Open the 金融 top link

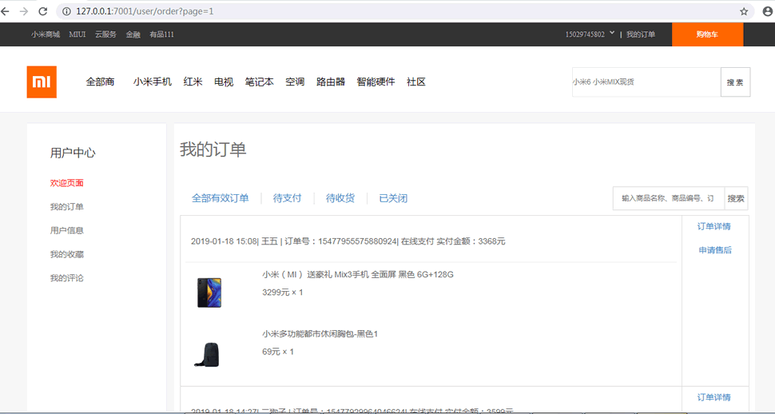click(x=133, y=34)
